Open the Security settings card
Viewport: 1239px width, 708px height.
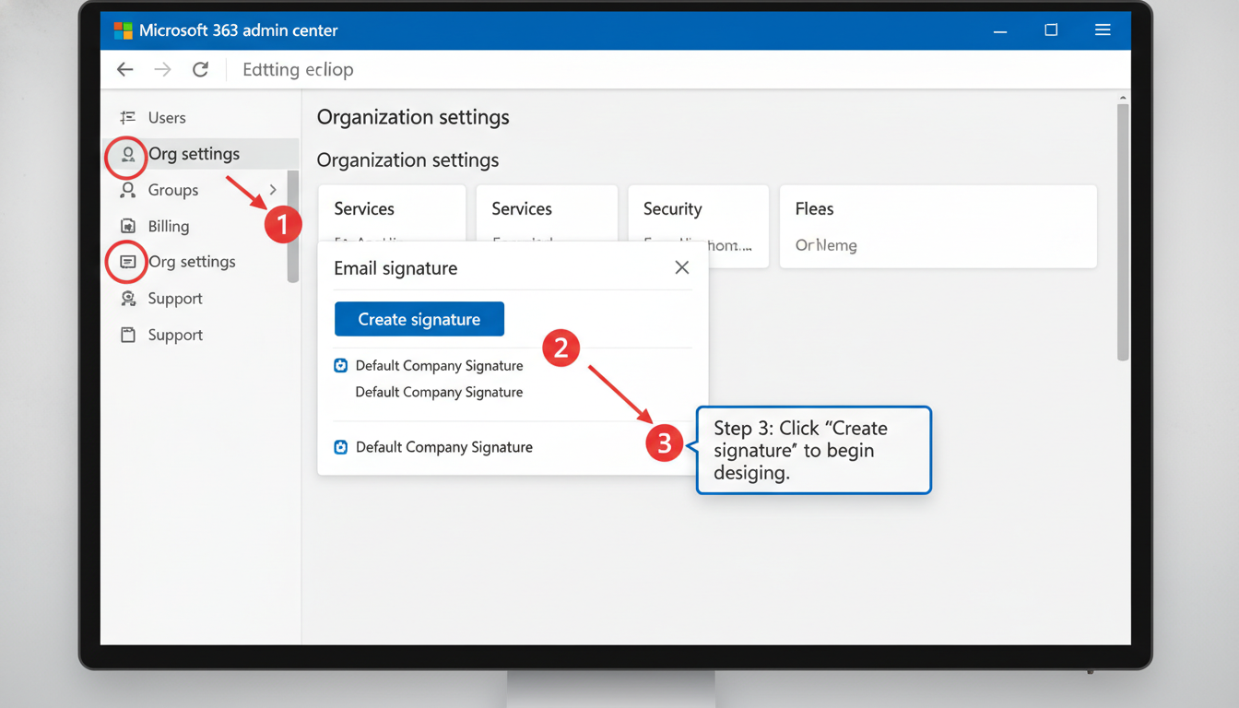699,227
